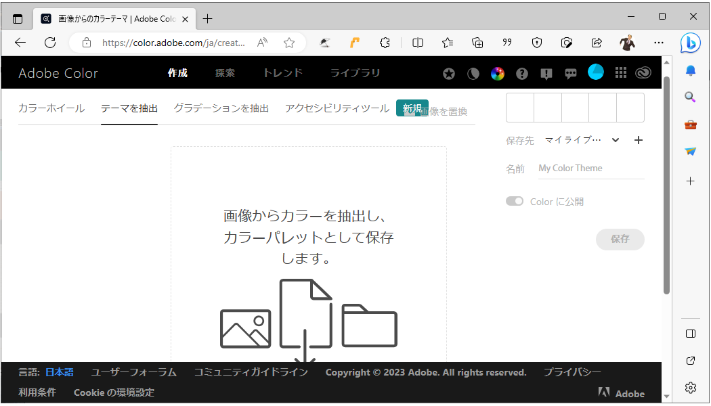The height and width of the screenshot is (406, 711).
Task: Expand the マイライブラリ save destination dropdown
Action: coord(615,140)
